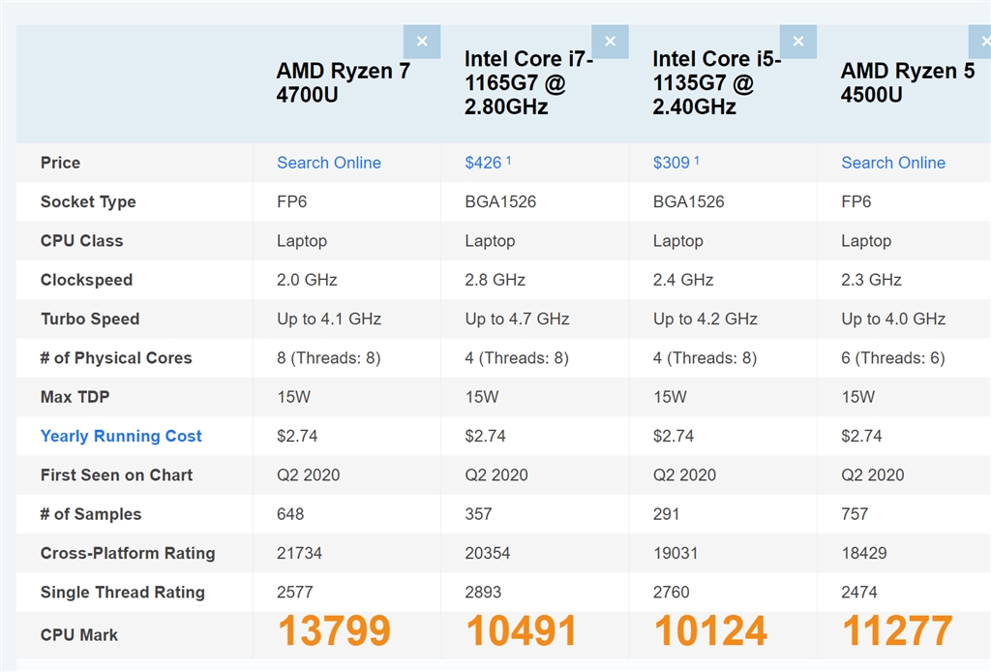Image resolution: width=991 pixels, height=672 pixels.
Task: Click the Cross-Platform Rating row label
Action: pos(128,553)
